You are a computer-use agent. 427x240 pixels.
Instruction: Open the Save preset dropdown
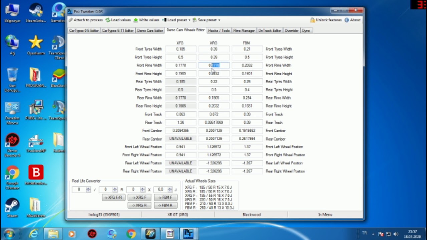click(x=206, y=20)
